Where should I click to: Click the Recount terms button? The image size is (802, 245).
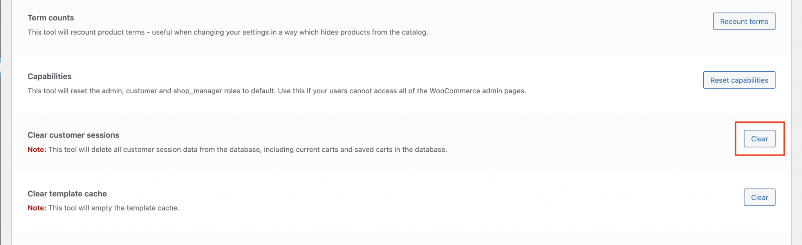click(x=744, y=22)
